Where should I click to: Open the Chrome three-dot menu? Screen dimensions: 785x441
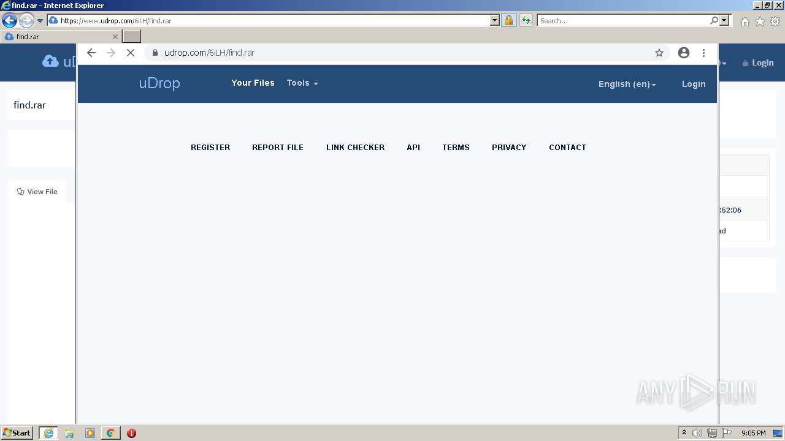click(703, 53)
